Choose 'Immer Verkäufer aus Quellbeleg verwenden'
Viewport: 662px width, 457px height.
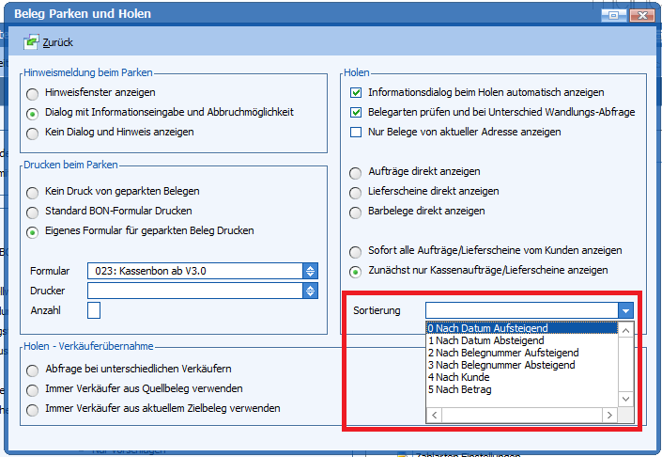tap(34, 389)
